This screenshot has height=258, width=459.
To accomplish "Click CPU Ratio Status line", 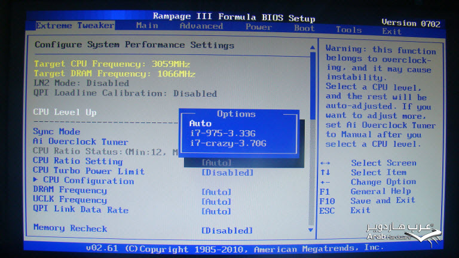I will point(105,152).
